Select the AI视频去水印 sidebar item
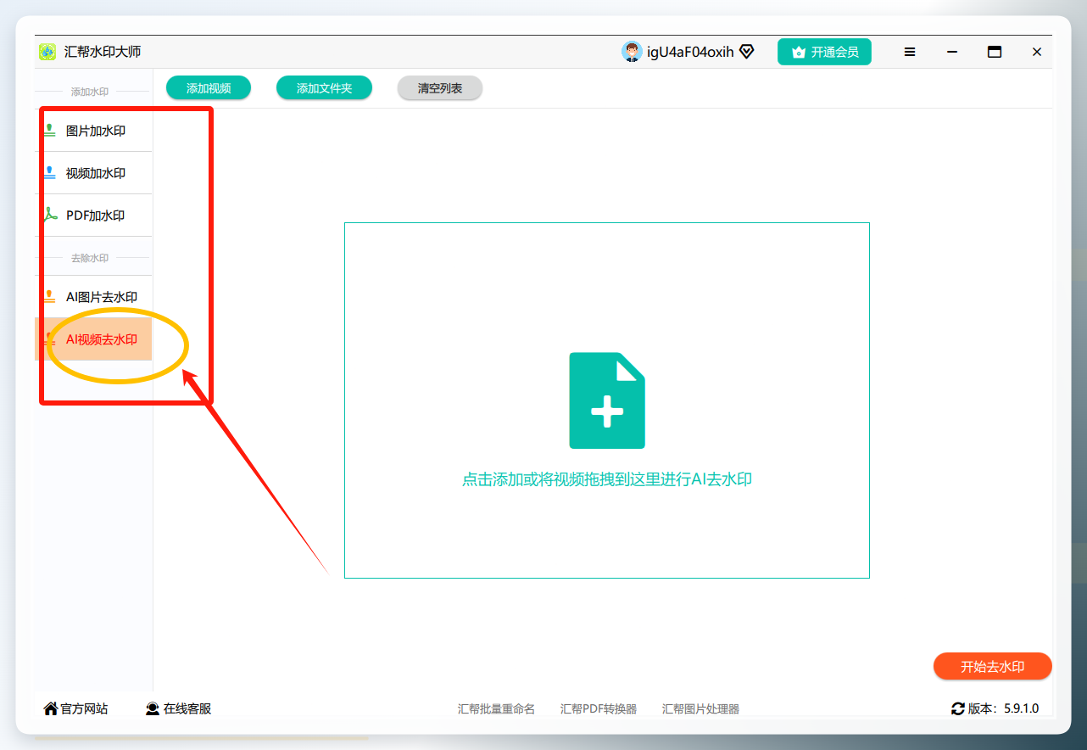The height and width of the screenshot is (750, 1087). pos(93,339)
